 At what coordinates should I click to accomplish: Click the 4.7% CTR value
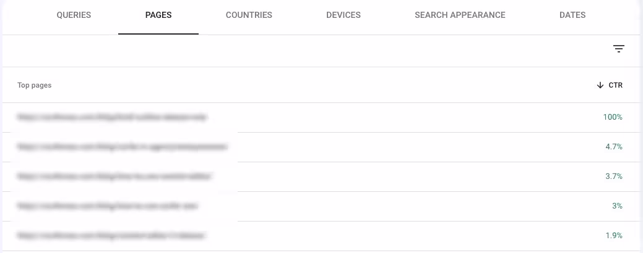coord(614,147)
